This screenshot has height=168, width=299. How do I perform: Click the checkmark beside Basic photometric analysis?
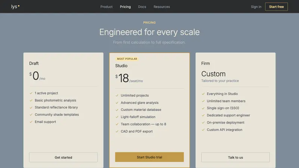(x=31, y=100)
